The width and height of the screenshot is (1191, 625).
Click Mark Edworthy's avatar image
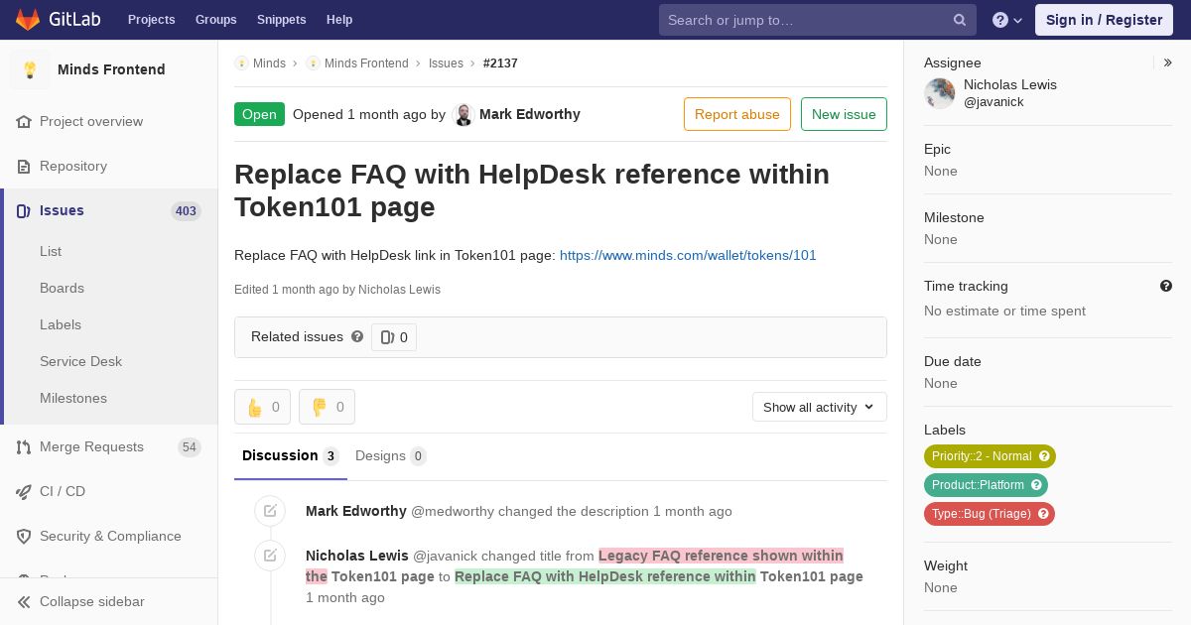pyautogui.click(x=463, y=114)
